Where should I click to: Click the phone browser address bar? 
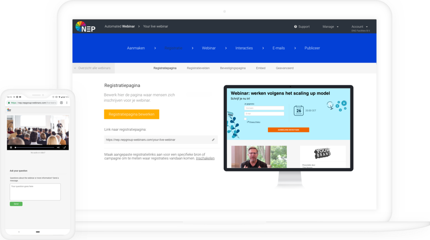pos(32,103)
